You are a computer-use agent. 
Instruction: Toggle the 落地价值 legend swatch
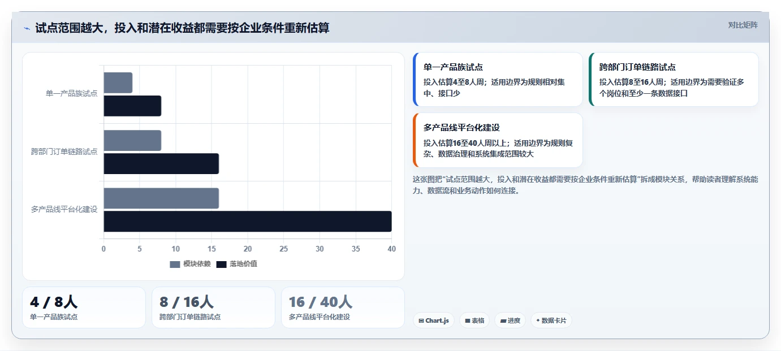221,264
